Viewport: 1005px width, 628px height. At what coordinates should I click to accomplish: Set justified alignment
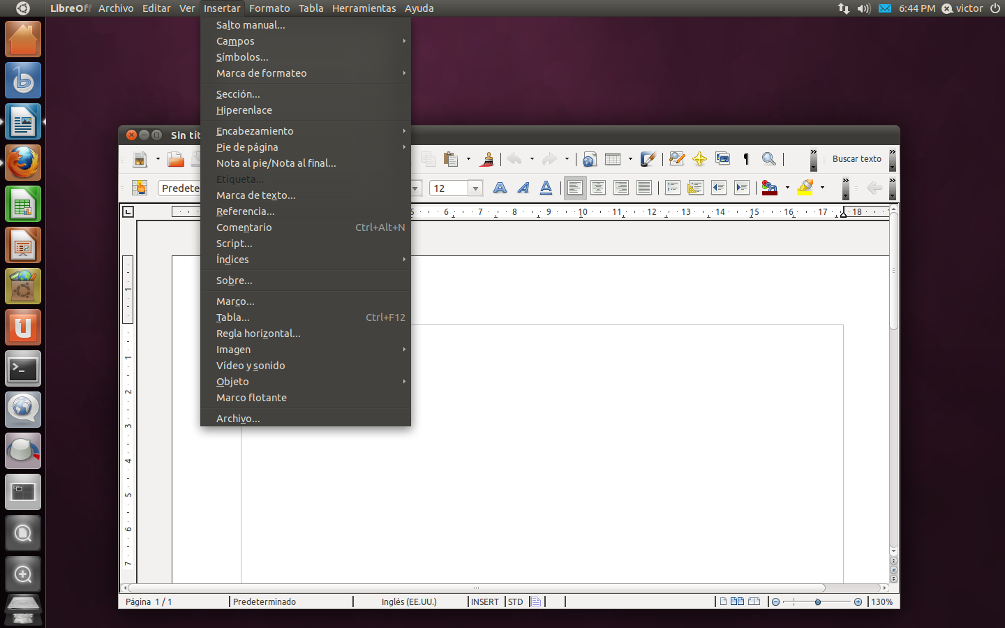click(644, 188)
